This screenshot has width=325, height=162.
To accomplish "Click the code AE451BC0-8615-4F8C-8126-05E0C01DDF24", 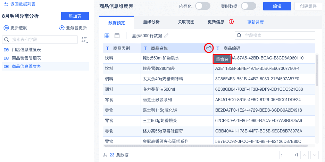I will tap(258, 100).
